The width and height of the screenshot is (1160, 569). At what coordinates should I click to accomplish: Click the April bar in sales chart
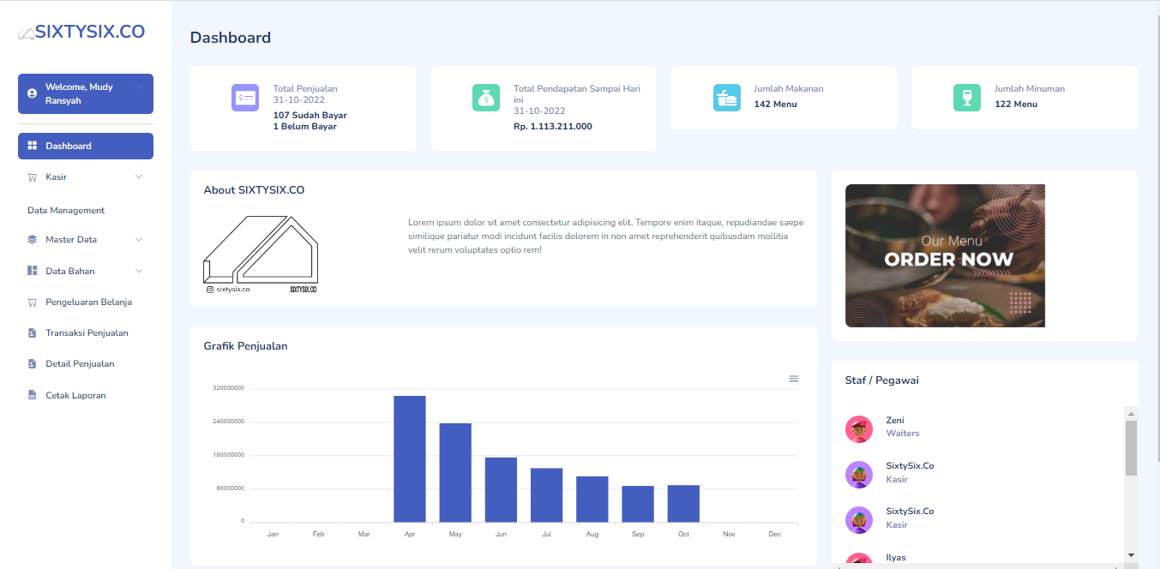point(410,458)
